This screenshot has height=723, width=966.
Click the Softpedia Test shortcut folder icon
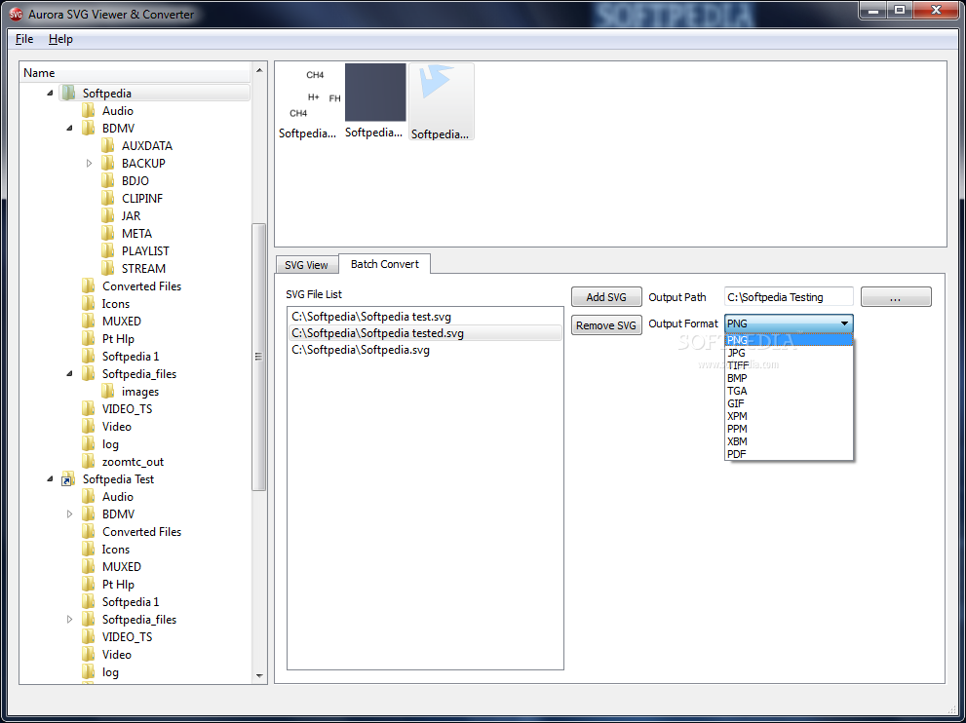click(x=68, y=479)
